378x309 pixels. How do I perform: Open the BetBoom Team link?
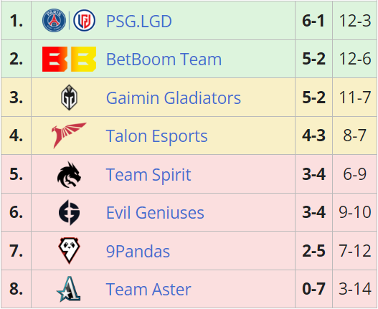(x=164, y=60)
